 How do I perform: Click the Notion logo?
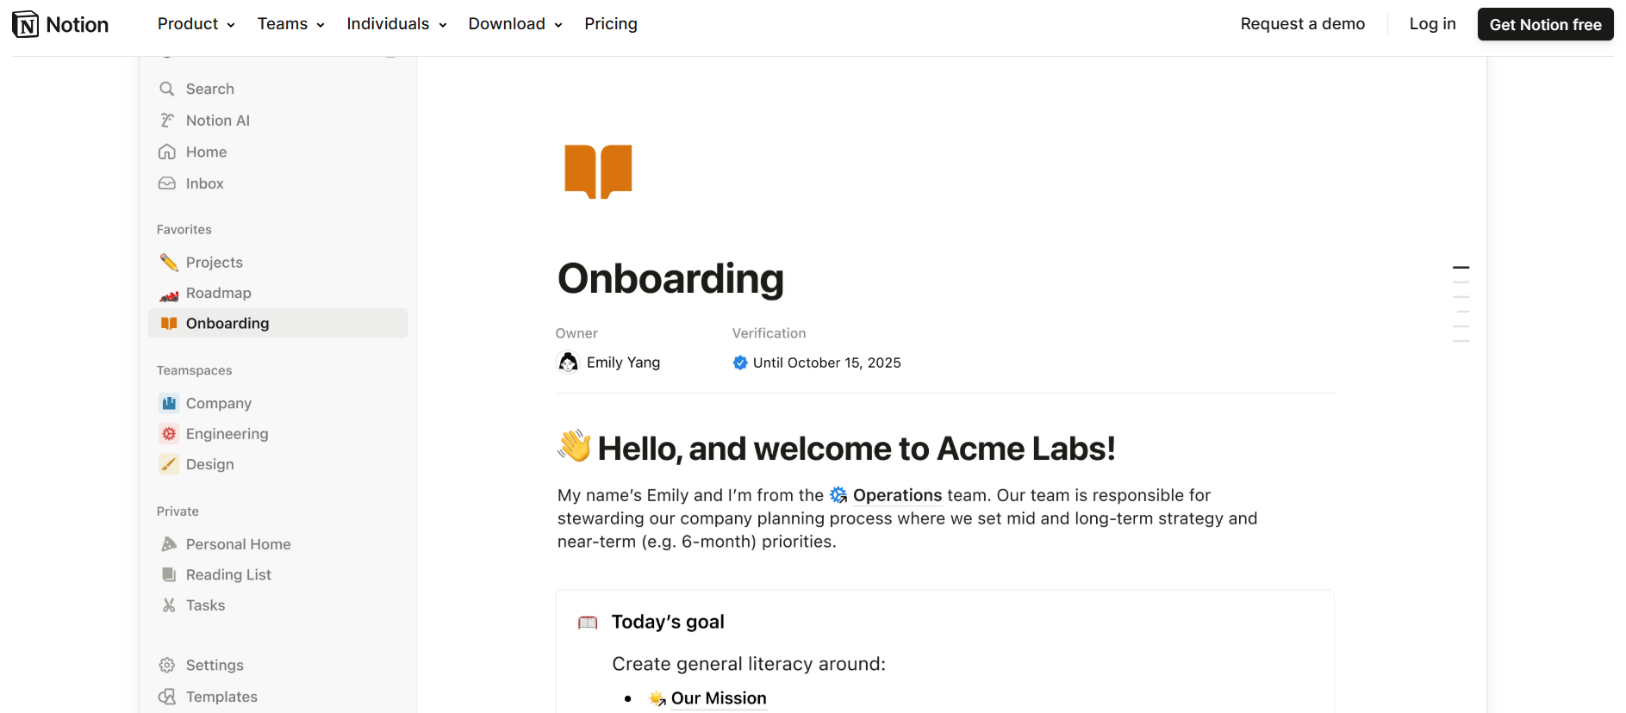tap(59, 23)
